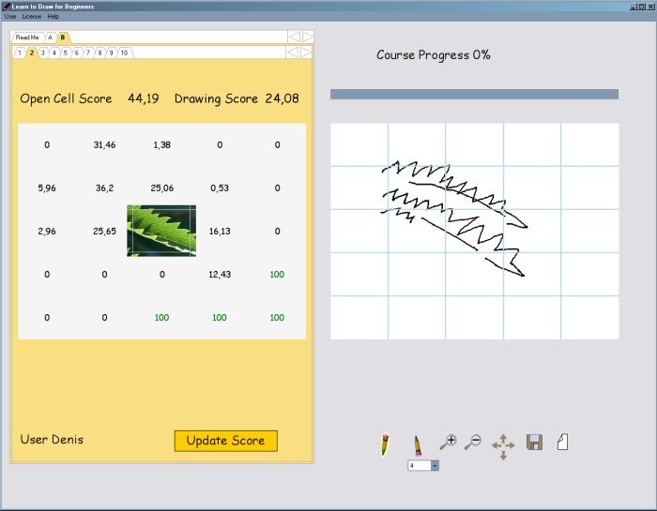Select the eraser tool
The width and height of the screenshot is (657, 511).
point(418,443)
